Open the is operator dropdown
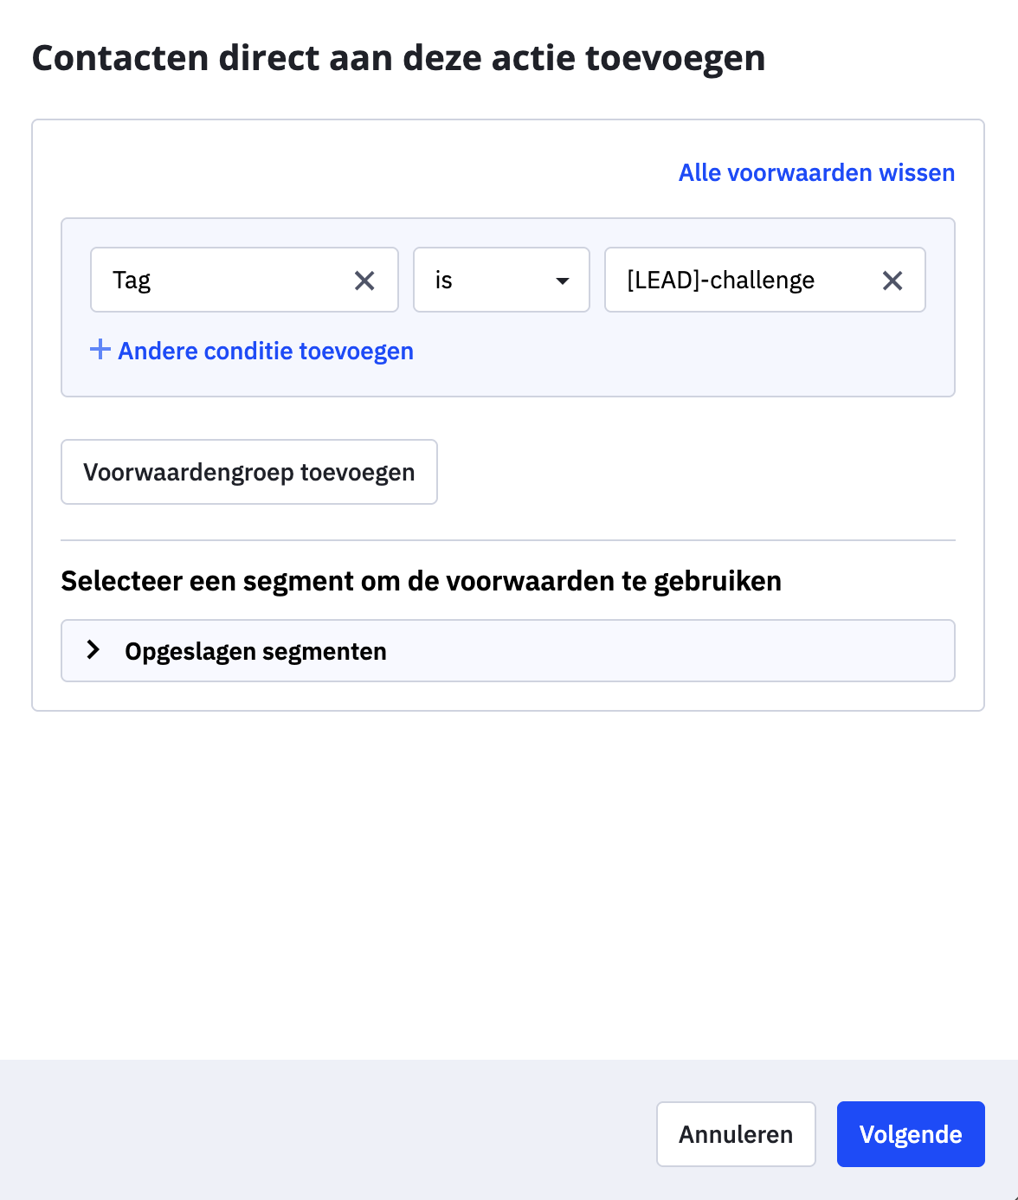Viewport: 1018px width, 1200px height. pyautogui.click(x=501, y=280)
